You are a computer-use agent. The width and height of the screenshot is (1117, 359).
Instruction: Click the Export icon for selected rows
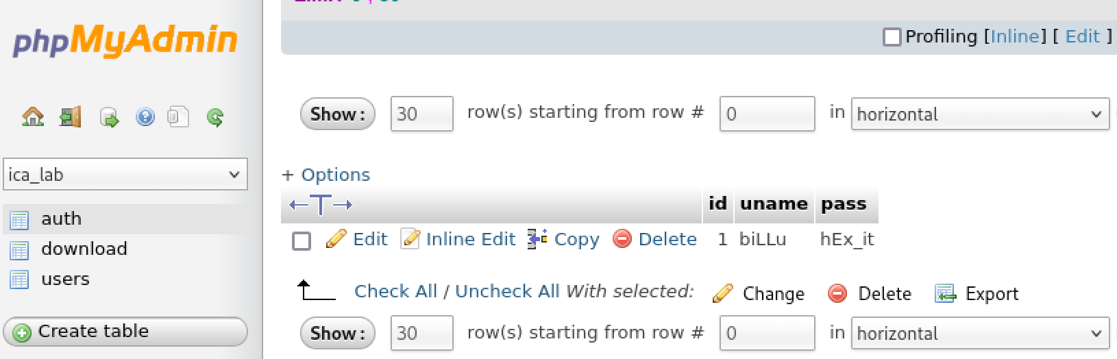click(x=945, y=294)
